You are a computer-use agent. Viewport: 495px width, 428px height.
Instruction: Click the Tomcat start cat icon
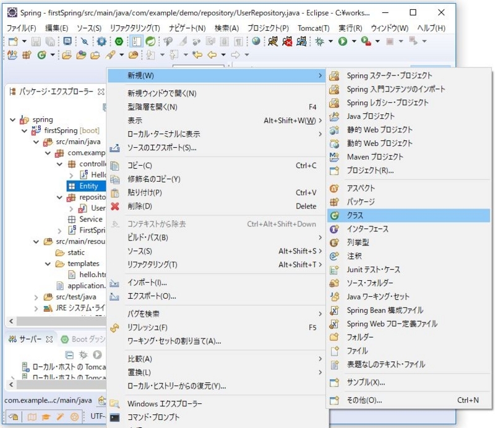273,41
